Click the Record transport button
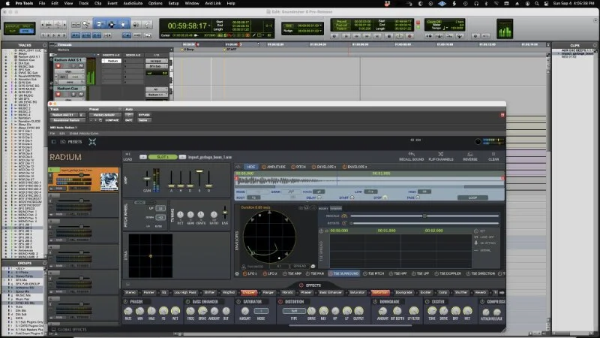This screenshot has height=338, width=600. [409, 36]
